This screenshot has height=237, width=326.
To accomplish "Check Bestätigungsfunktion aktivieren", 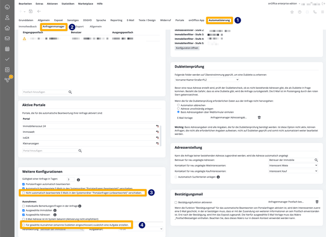I will click(x=176, y=202).
